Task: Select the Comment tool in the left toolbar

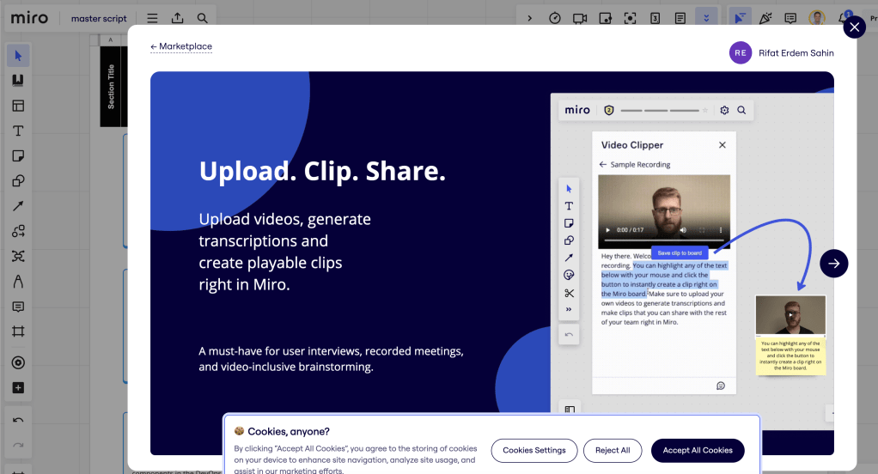Action: tap(18, 306)
